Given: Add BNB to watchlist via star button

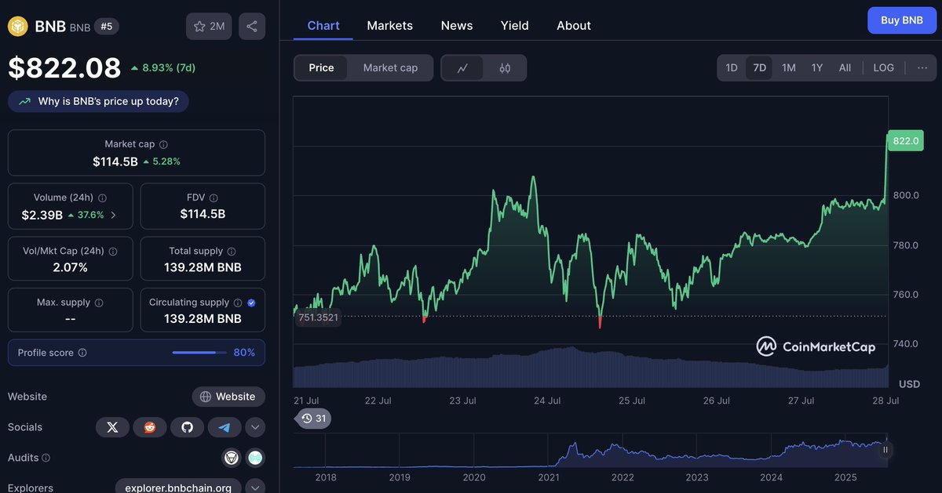Looking at the screenshot, I should (209, 27).
